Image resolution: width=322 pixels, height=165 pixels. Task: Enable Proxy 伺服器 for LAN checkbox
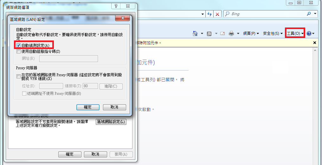[18, 76]
